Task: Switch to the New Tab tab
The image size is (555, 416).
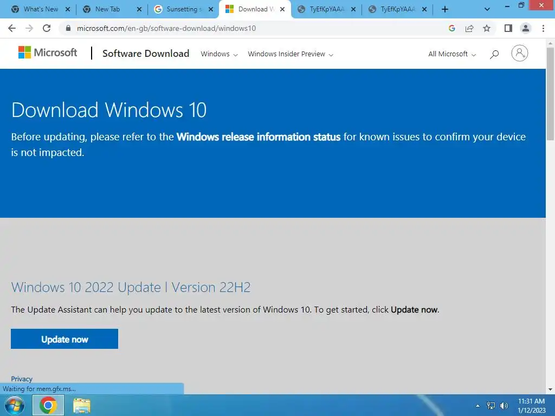Action: [107, 10]
